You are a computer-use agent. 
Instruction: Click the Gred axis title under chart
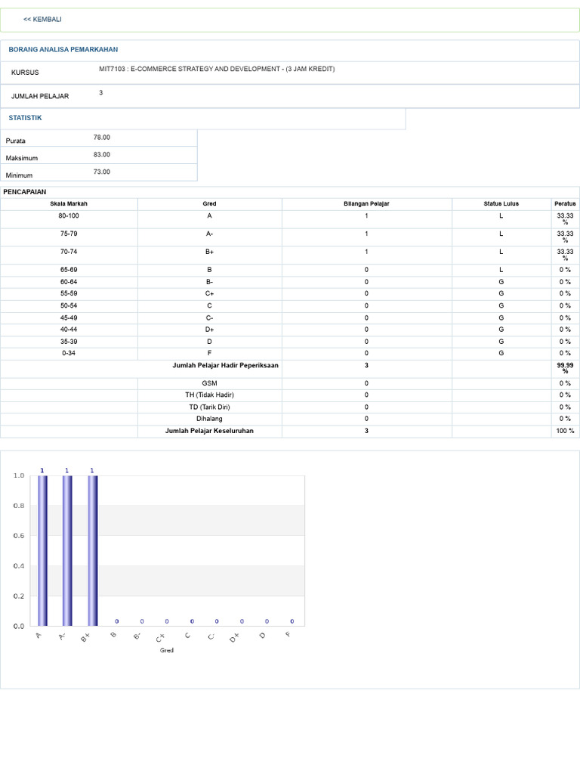tap(167, 651)
